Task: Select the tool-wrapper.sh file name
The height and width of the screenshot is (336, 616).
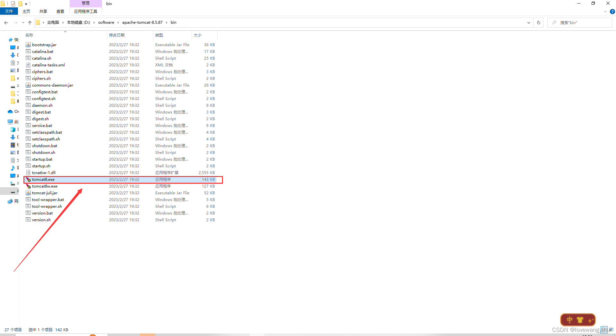Action: coord(47,206)
